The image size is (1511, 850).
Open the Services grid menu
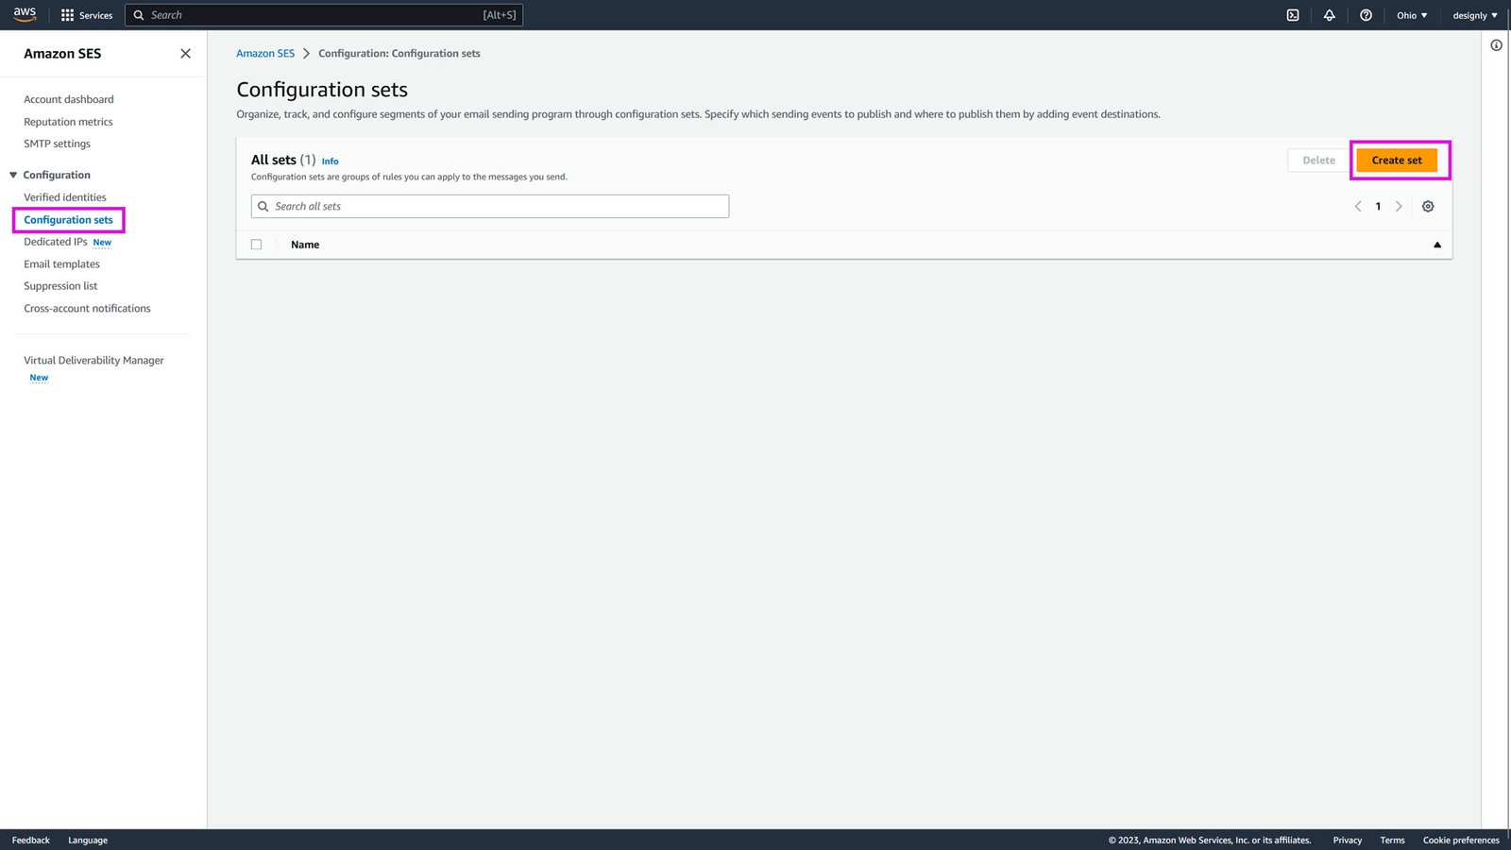tap(86, 14)
